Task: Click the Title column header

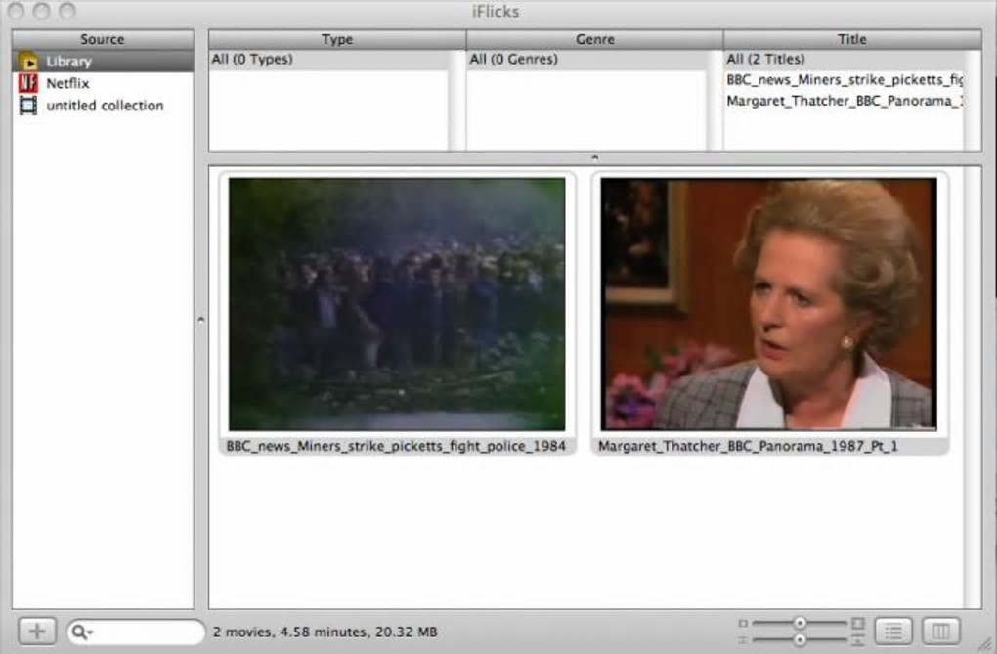Action: pos(852,39)
